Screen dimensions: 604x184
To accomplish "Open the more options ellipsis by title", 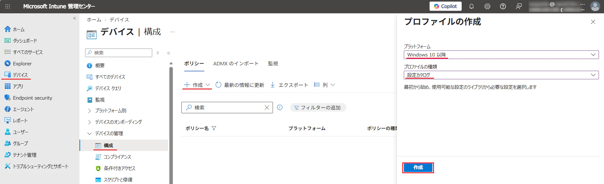I will (x=172, y=32).
